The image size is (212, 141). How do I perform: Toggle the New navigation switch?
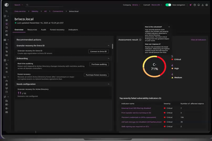(x=168, y=5)
